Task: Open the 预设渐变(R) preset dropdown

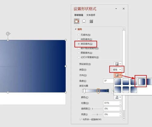Action: (118, 64)
